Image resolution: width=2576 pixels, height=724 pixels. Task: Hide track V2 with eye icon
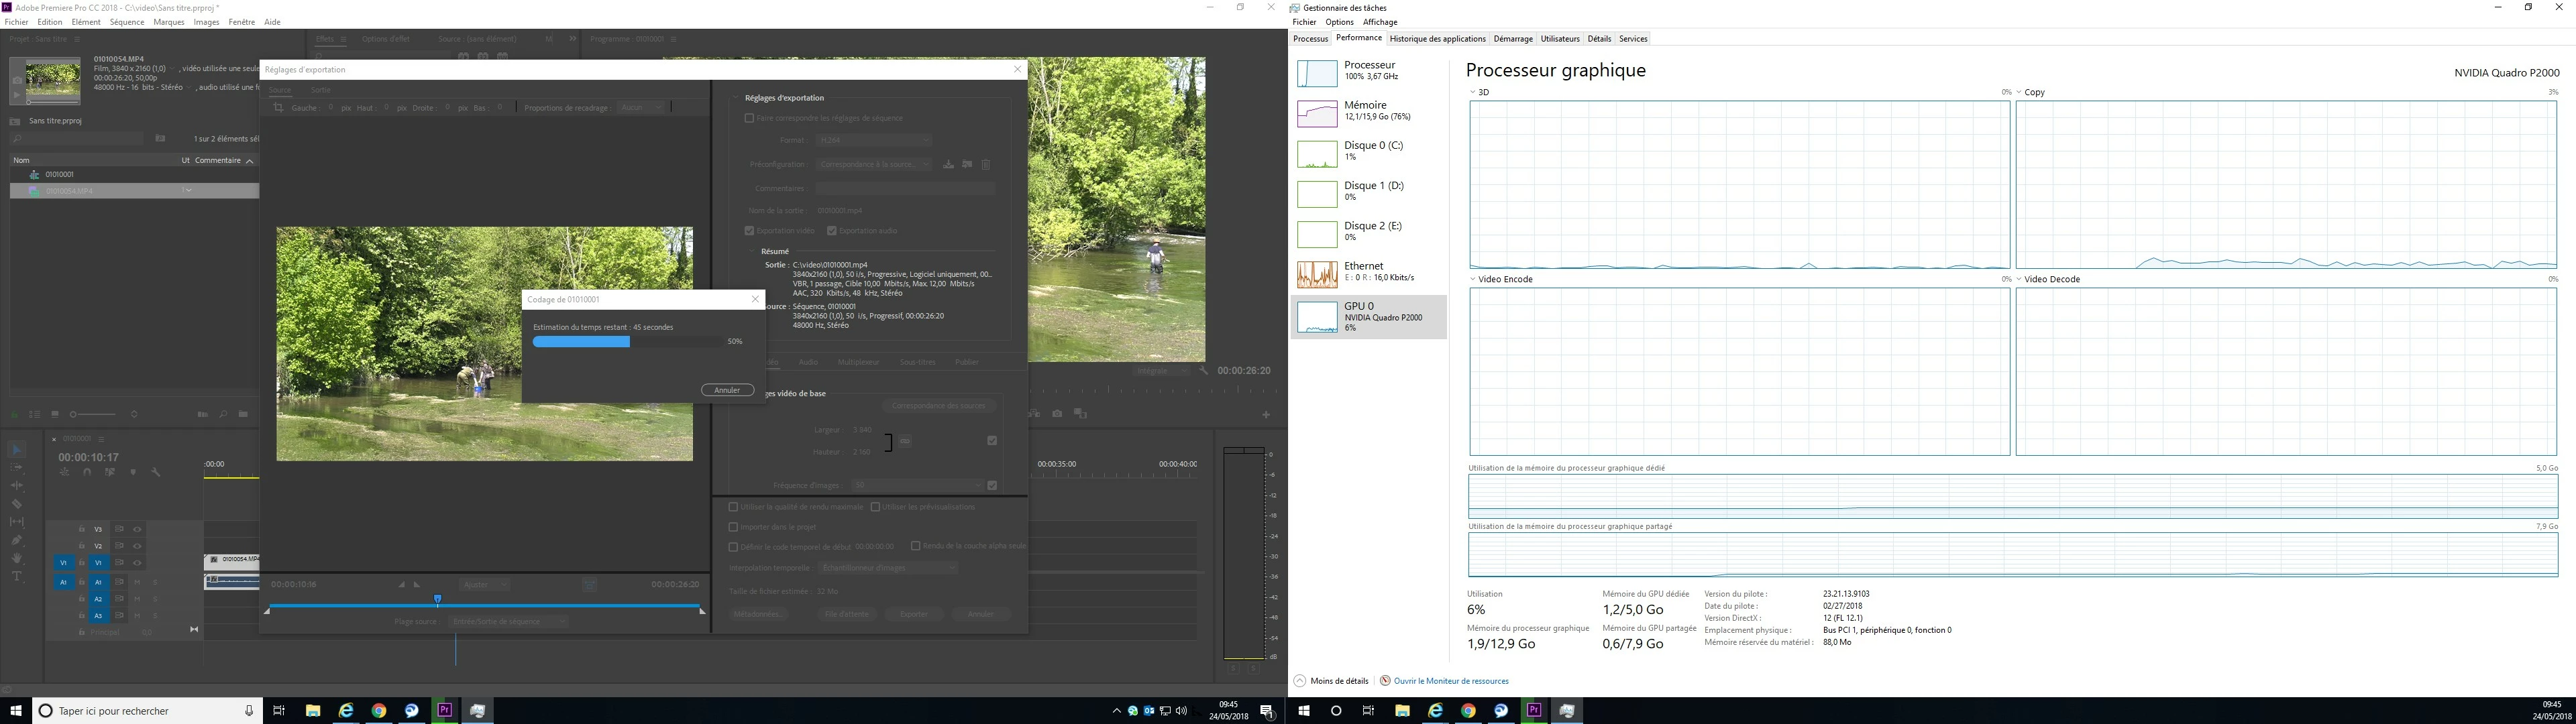[x=137, y=546]
